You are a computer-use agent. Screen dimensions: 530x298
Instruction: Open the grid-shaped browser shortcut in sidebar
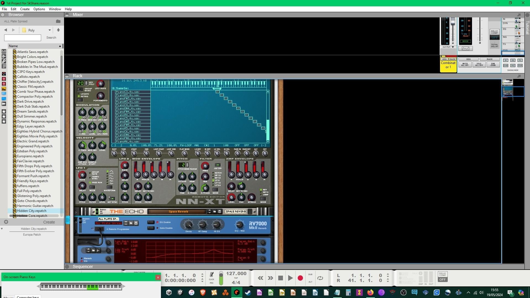tap(4, 66)
